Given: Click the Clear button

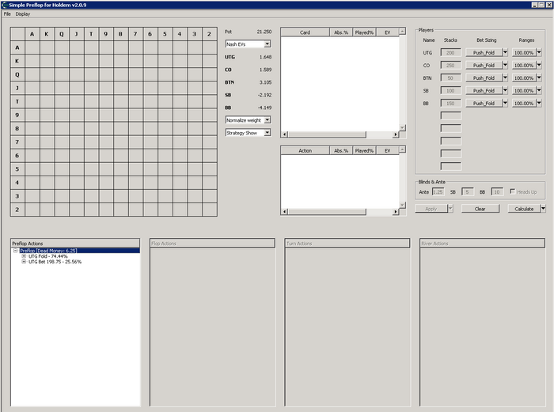Looking at the screenshot, I should click(x=480, y=209).
